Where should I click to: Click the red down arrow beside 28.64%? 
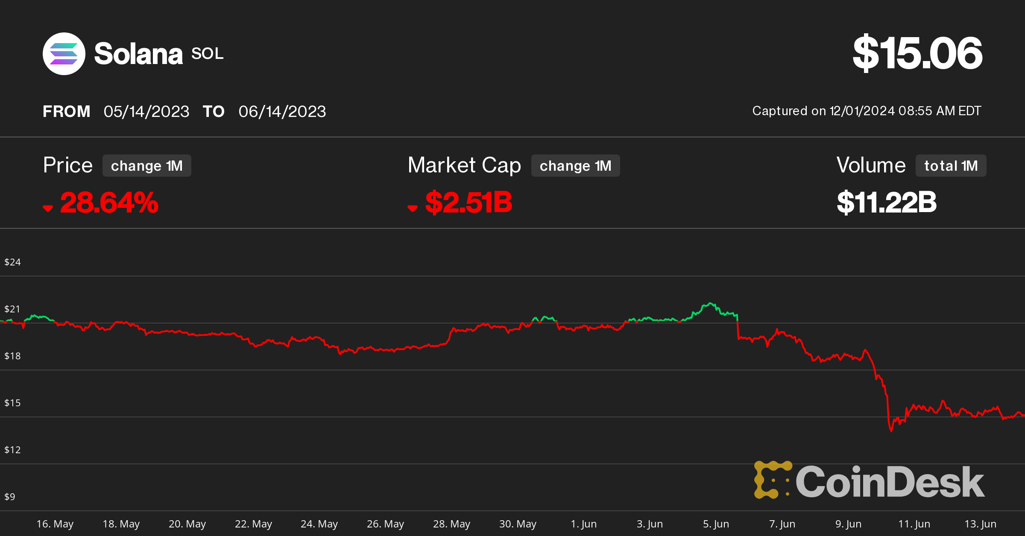[x=48, y=208]
